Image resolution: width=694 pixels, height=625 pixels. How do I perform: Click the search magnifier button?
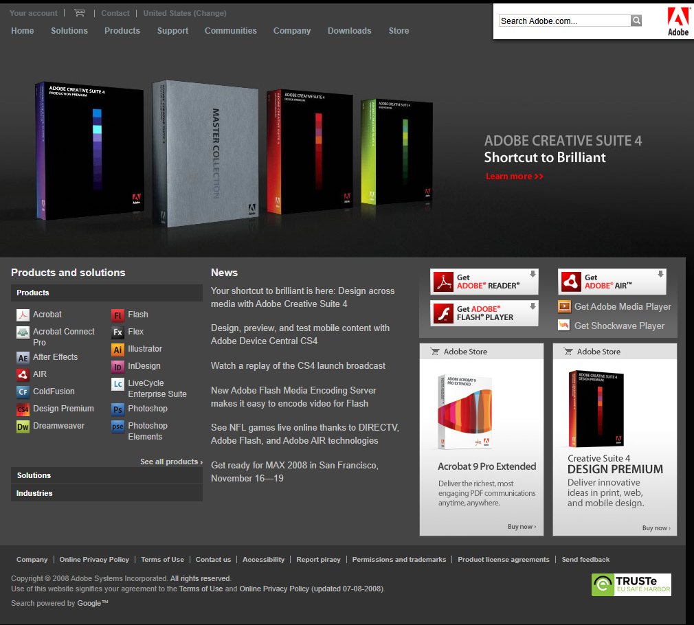pos(636,21)
